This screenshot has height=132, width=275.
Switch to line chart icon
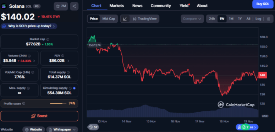(125, 19)
